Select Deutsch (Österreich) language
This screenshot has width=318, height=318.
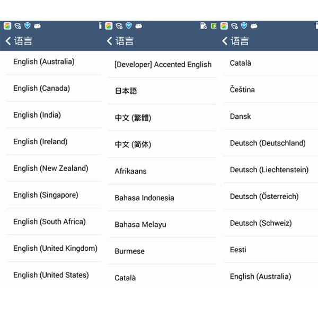point(270,196)
